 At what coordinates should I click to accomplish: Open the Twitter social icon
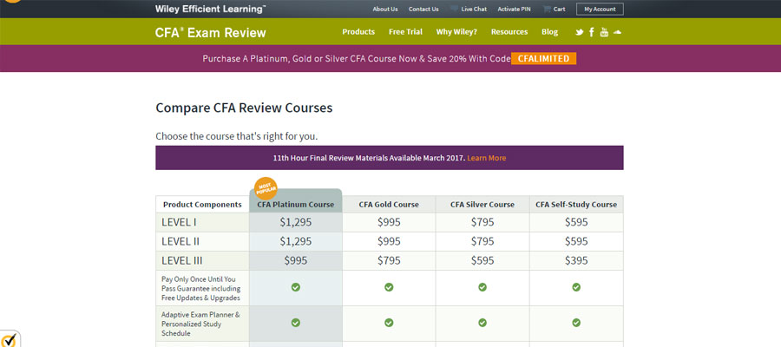click(580, 32)
